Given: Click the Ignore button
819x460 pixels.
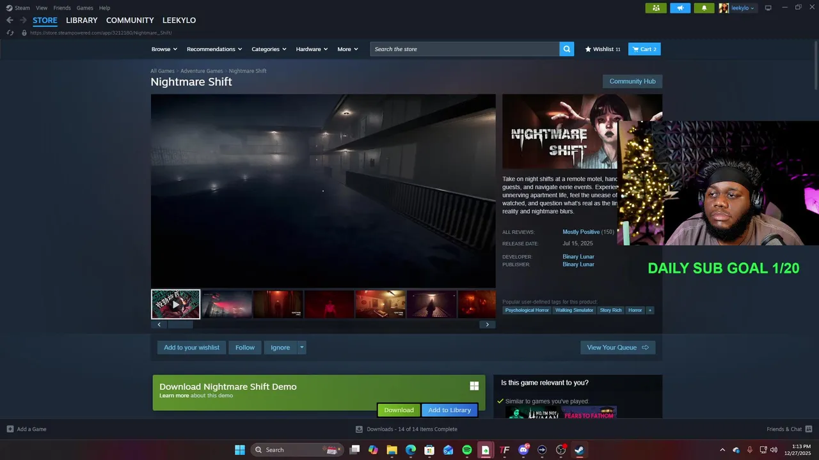Looking at the screenshot, I should tap(280, 348).
